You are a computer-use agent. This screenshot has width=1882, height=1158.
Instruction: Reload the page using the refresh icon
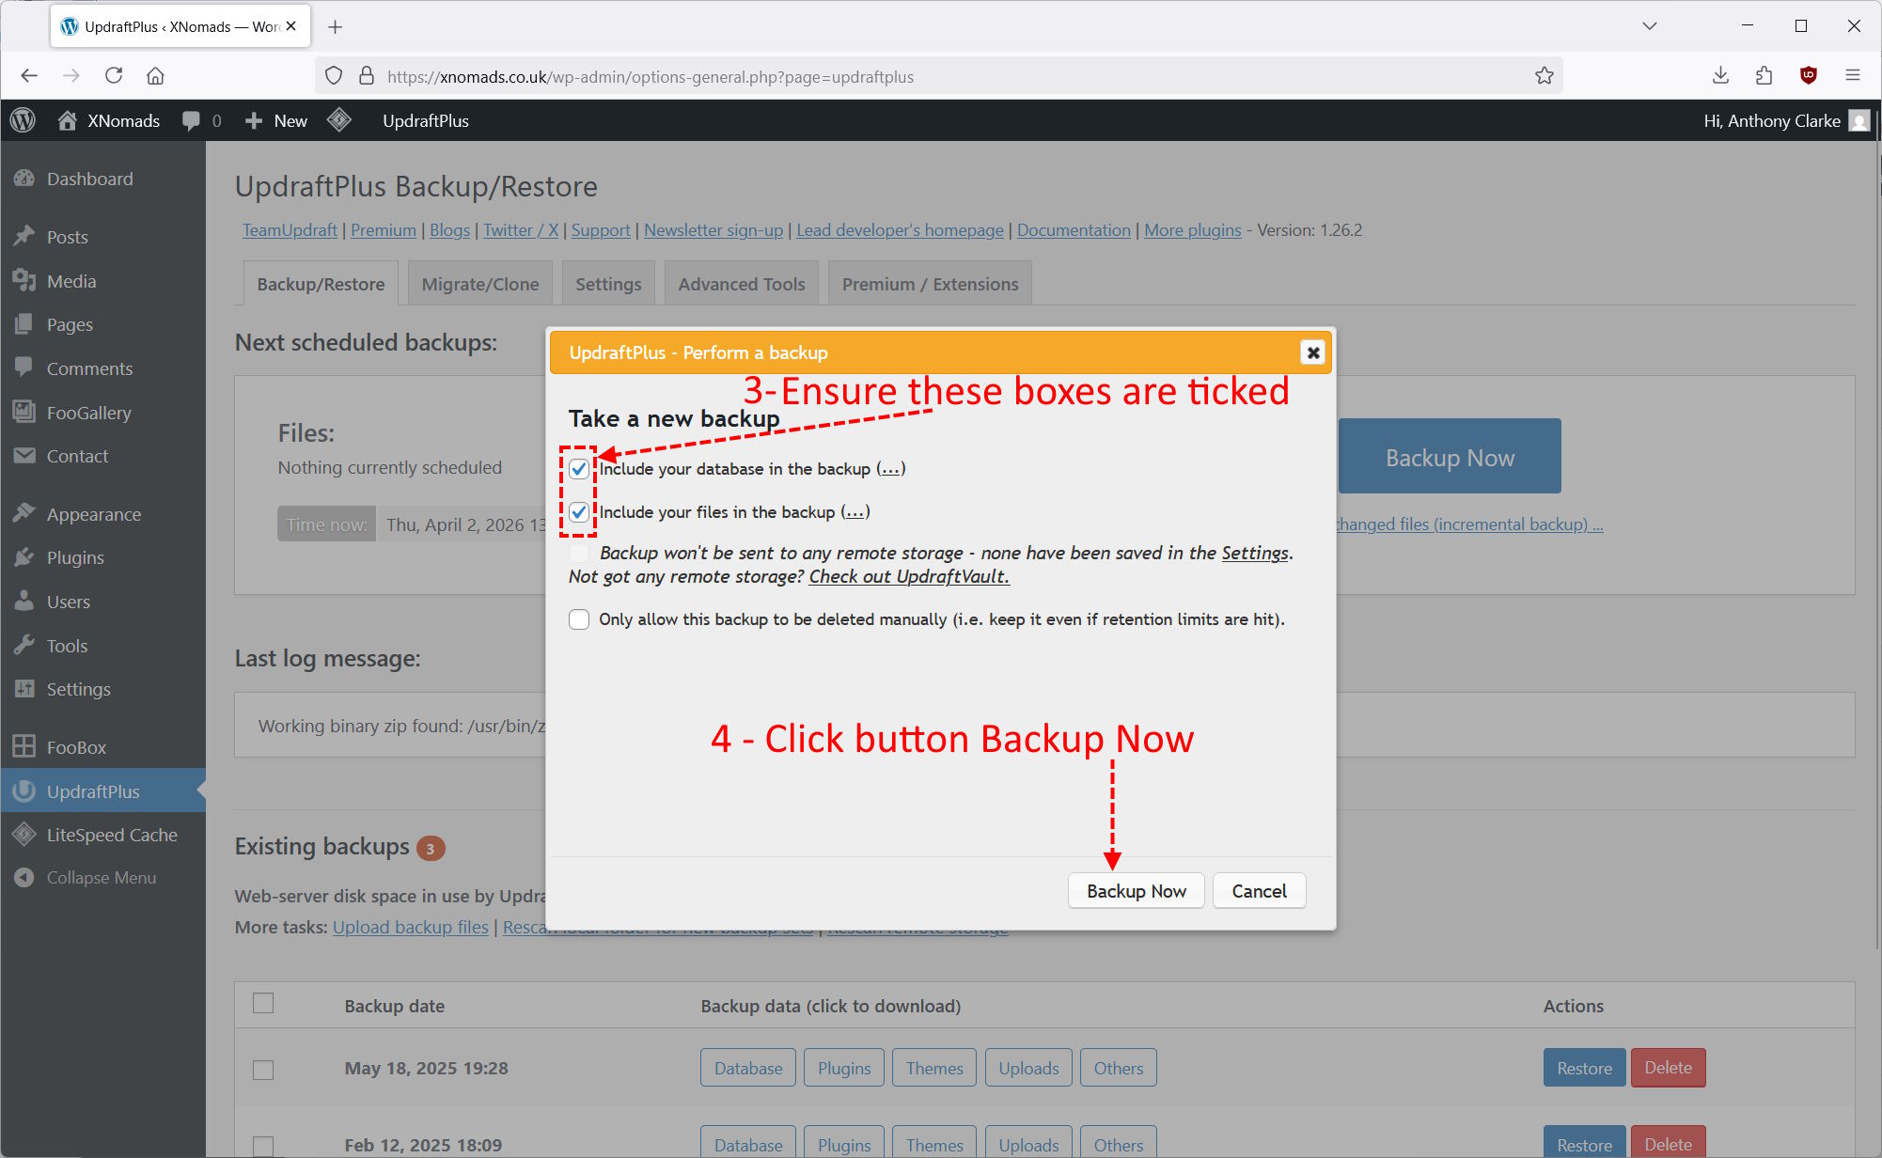click(114, 76)
